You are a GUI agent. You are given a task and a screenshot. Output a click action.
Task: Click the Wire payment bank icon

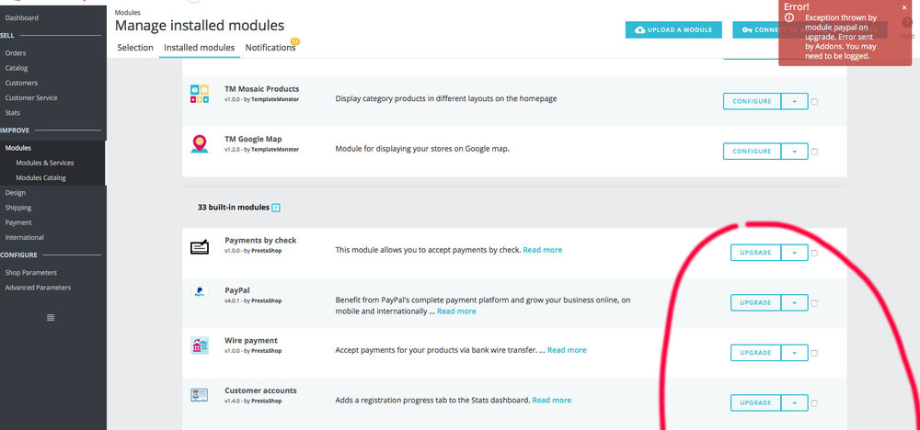pyautogui.click(x=200, y=345)
